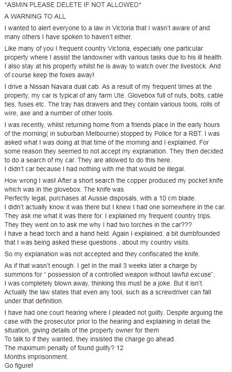
Task: Click the line 'Months imprisonment.'
Action: click(x=36, y=357)
